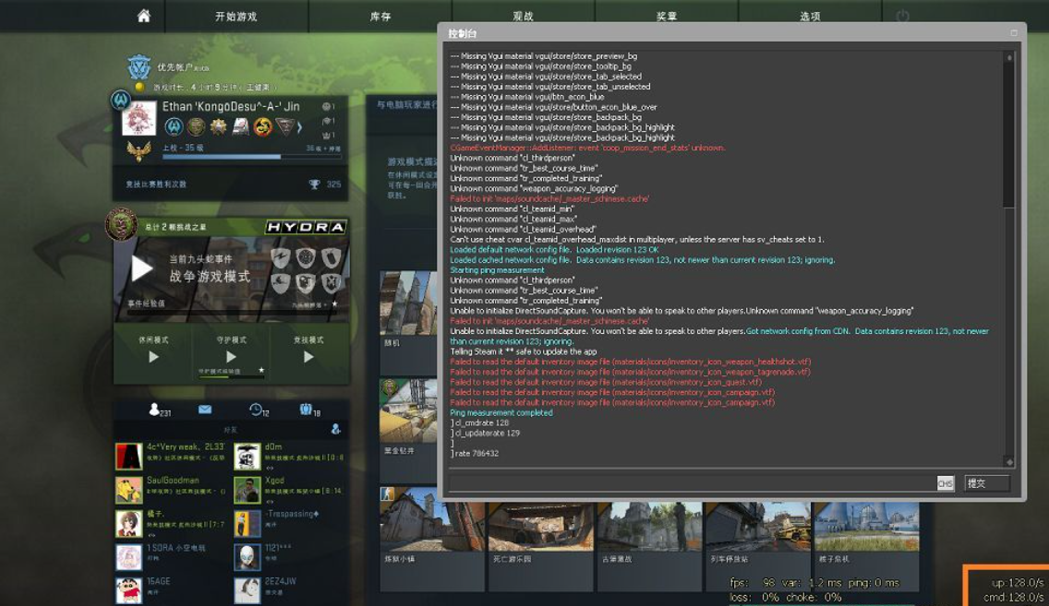
Task: Open the mail invites tab
Action: tap(205, 409)
